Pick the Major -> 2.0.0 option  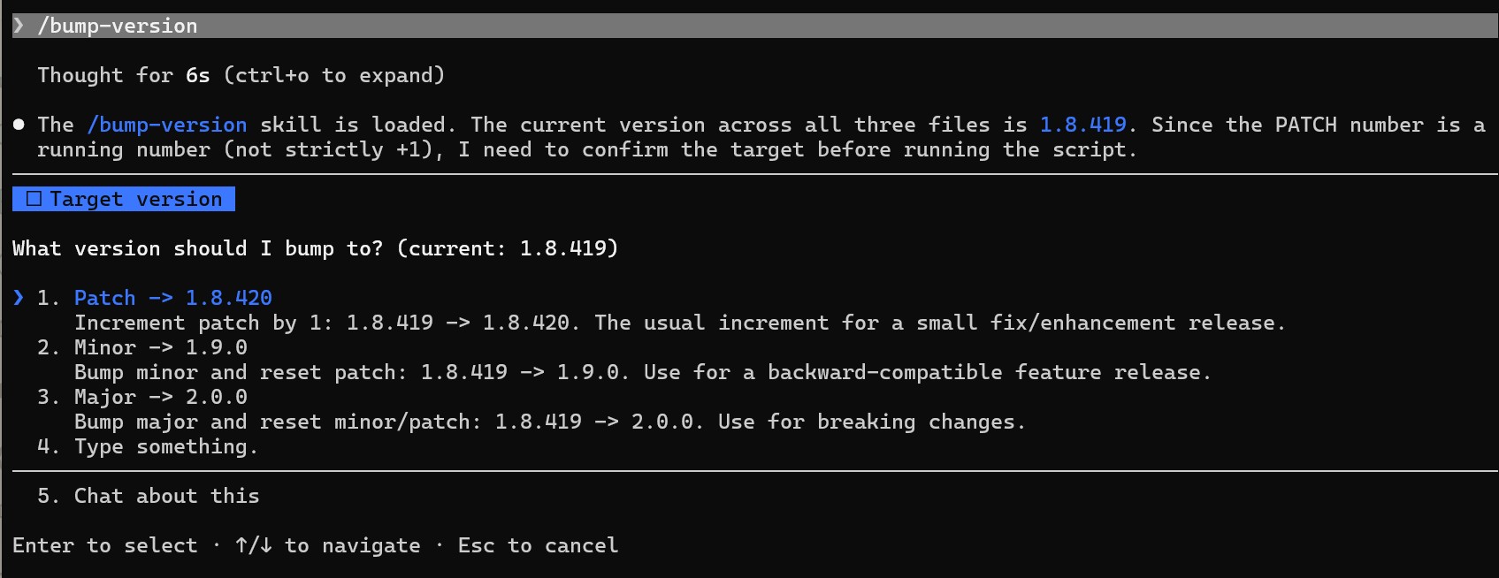[161, 397]
